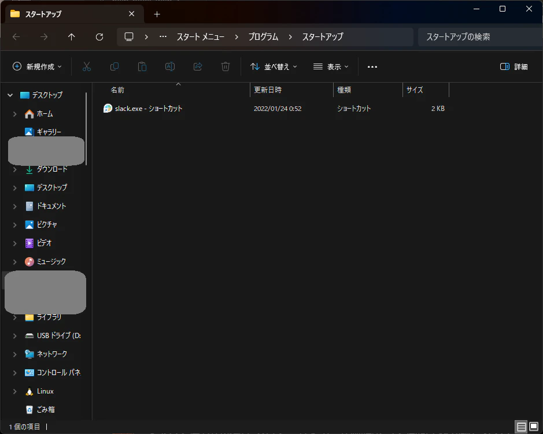543x434 pixels.
Task: Expand the USB ドライブ tree node chevron
Action: tap(14, 336)
